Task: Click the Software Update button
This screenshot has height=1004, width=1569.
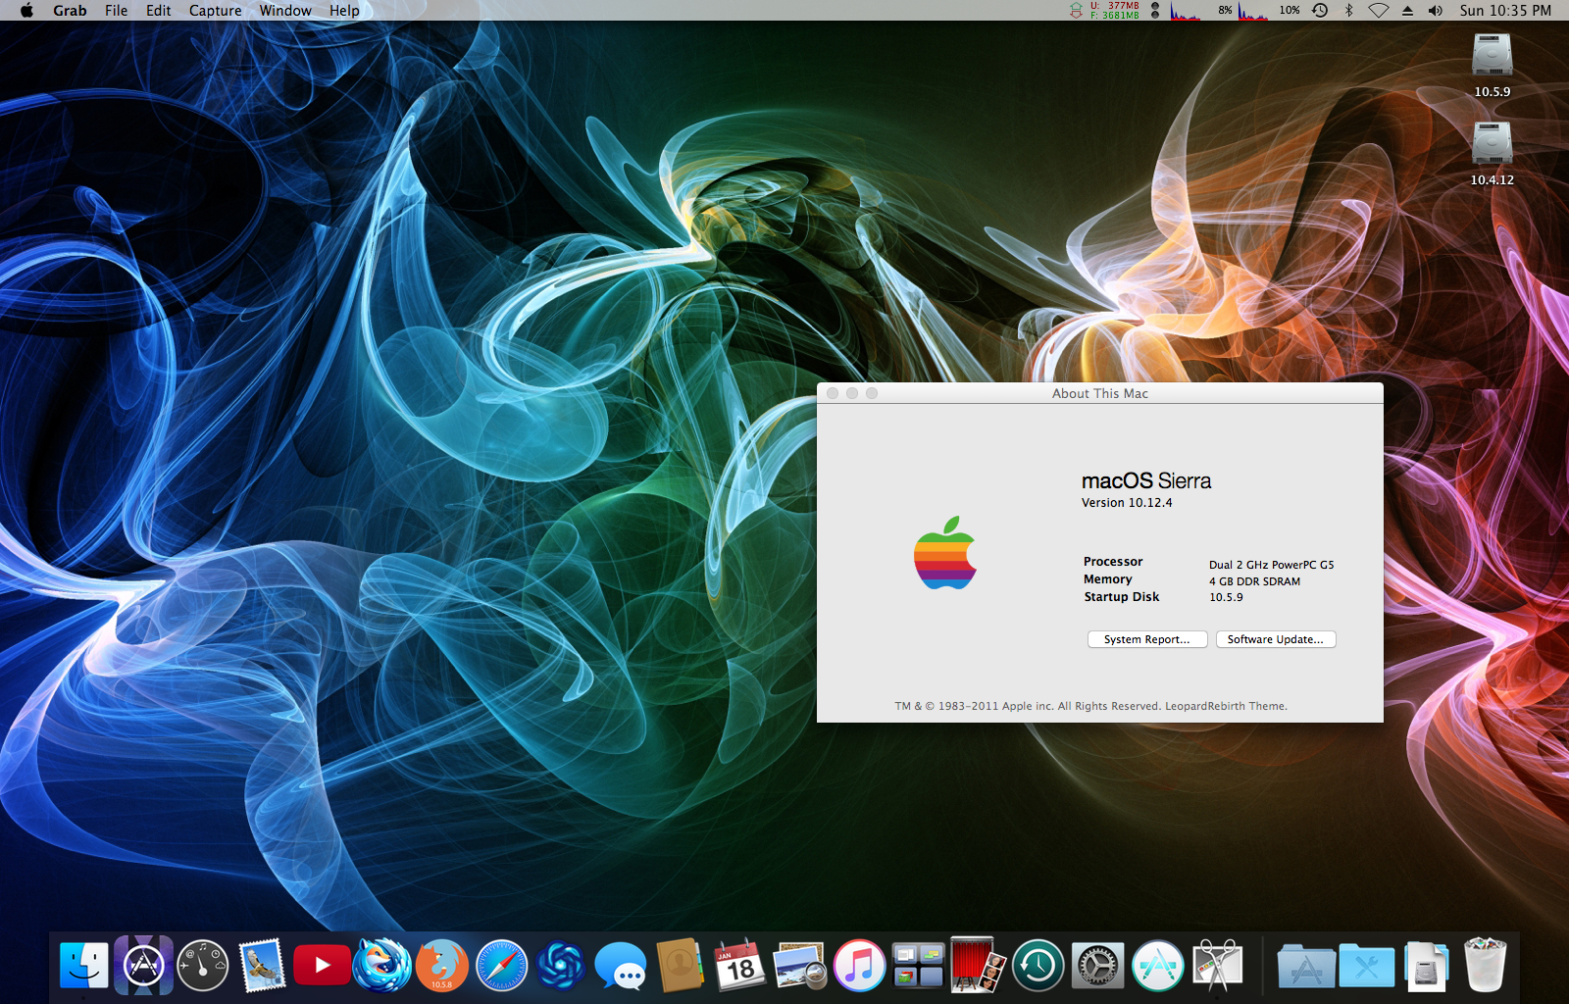Action: (x=1275, y=639)
